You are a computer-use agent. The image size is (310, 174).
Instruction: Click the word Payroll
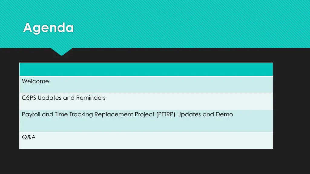click(x=31, y=114)
